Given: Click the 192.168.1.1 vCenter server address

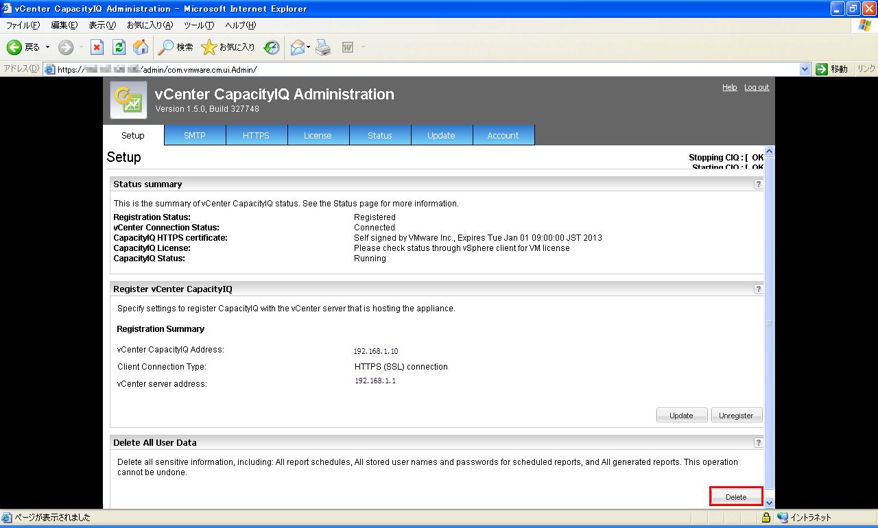Looking at the screenshot, I should pyautogui.click(x=375, y=381).
